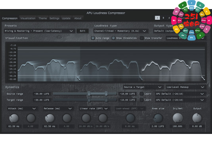Open the Visualization tab

[28, 18]
